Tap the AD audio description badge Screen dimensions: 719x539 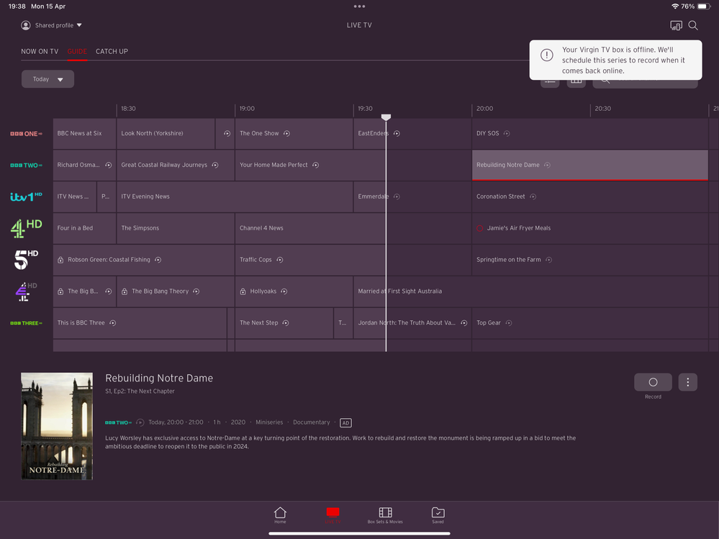(345, 423)
